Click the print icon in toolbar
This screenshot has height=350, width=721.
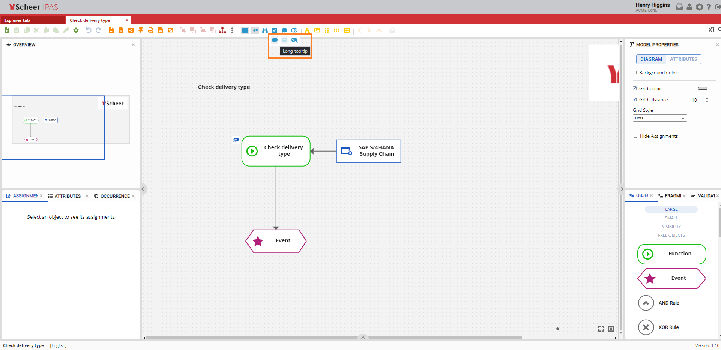click(150, 30)
